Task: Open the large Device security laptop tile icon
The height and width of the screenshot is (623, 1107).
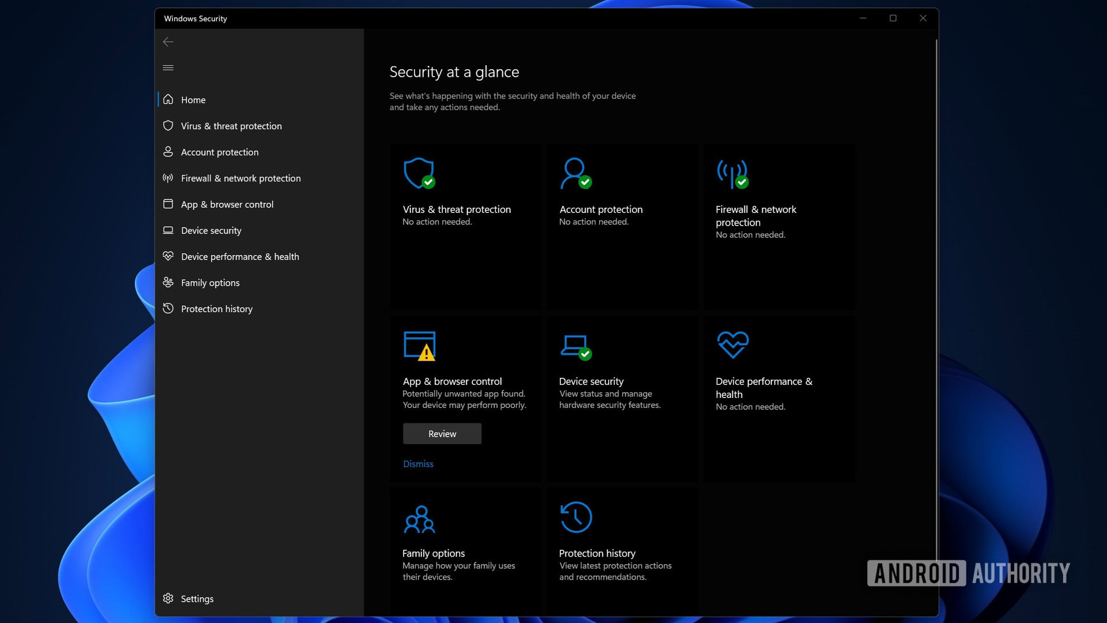Action: 575,347
